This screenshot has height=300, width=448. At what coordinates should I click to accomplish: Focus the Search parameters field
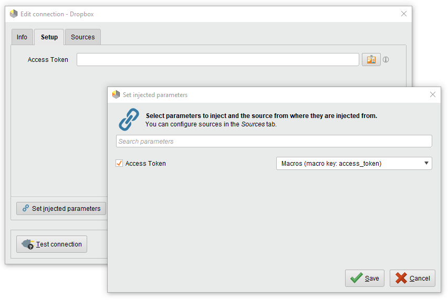click(x=274, y=142)
